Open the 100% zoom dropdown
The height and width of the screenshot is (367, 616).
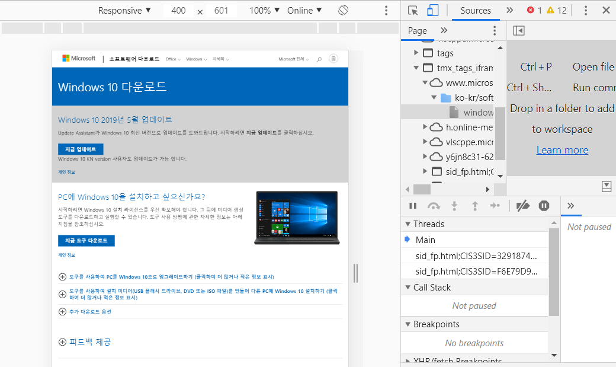264,11
